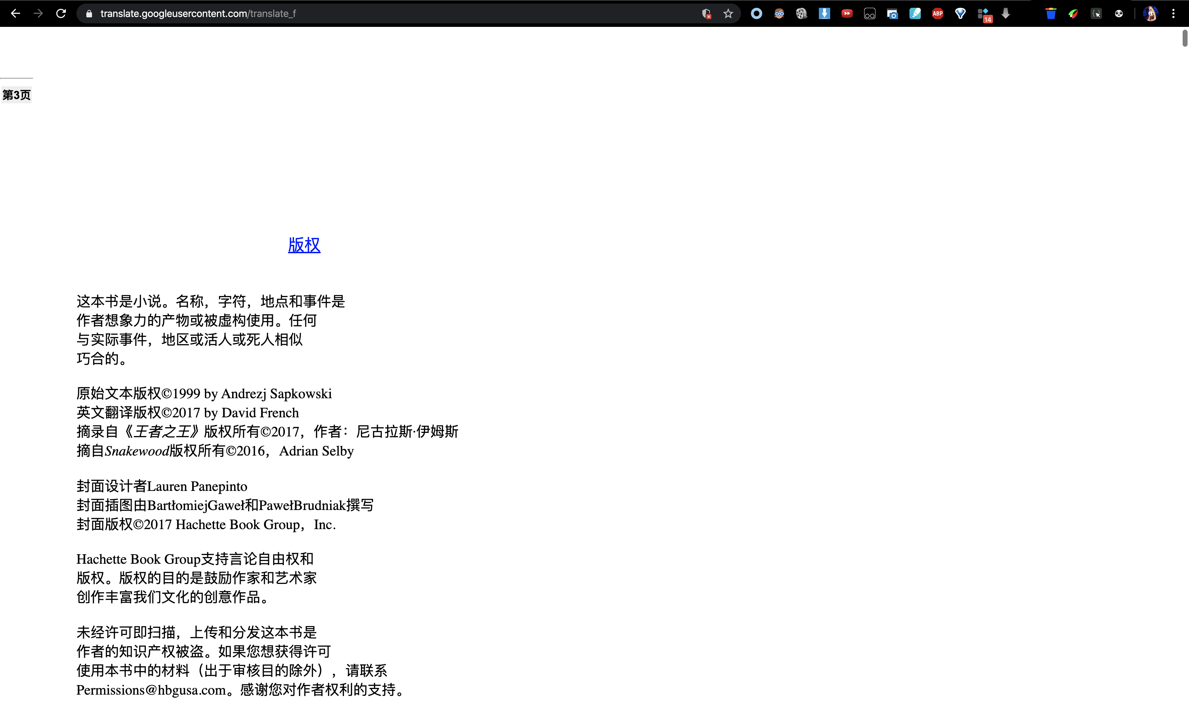Viewport: 1189px width, 713px height.
Task: Click the panda face extension icon
Action: 1119,13
